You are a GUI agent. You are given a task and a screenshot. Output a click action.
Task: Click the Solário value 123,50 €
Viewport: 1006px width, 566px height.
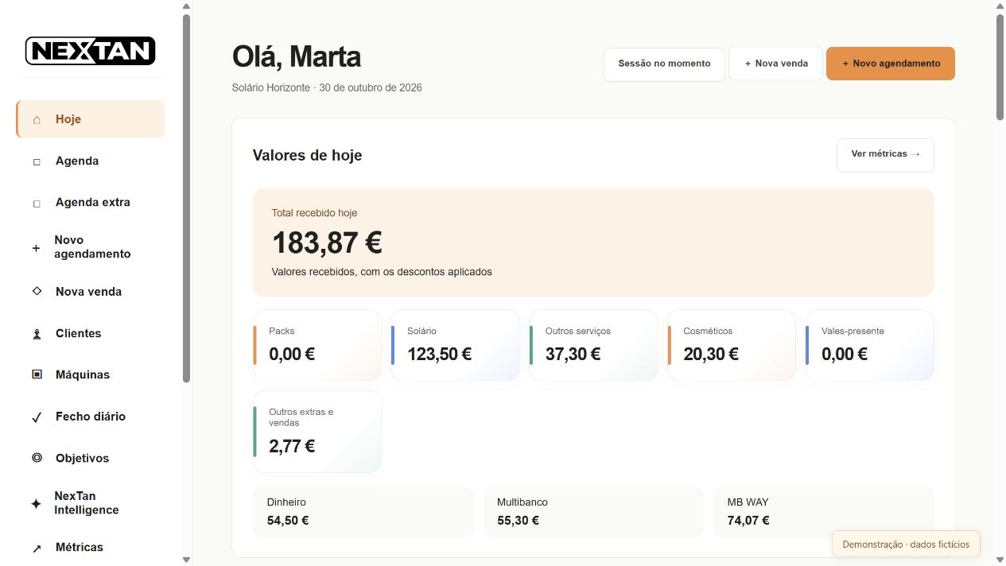(x=440, y=355)
